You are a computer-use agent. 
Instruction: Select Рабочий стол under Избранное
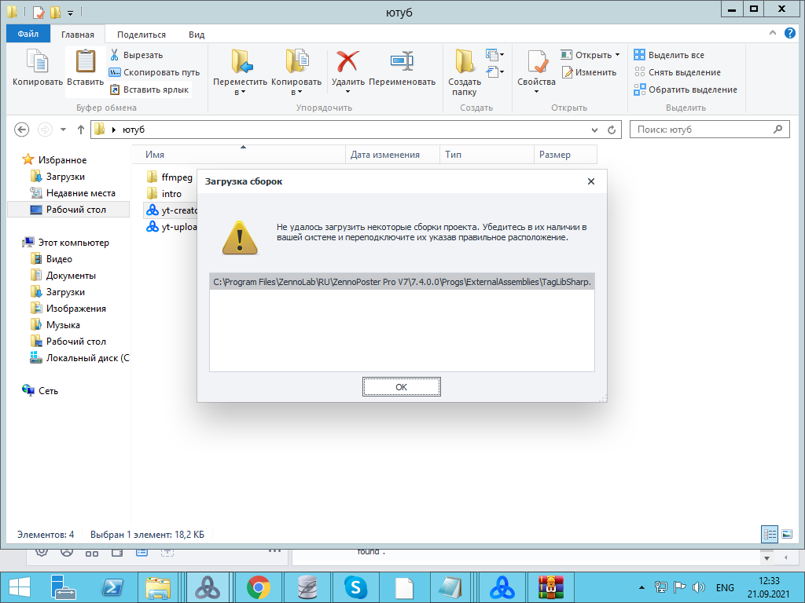68,209
